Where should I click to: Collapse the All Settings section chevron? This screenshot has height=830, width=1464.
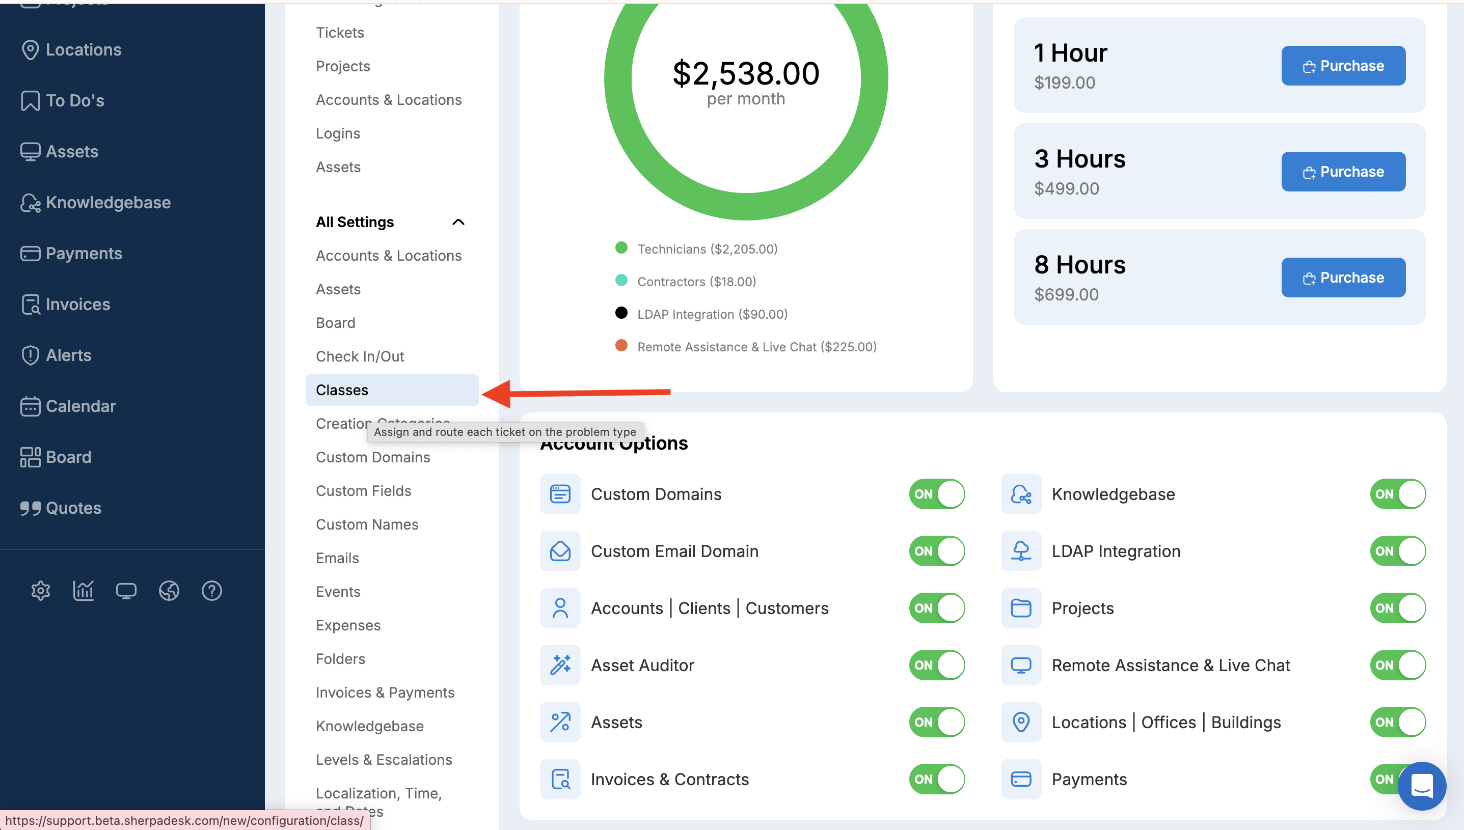(458, 222)
